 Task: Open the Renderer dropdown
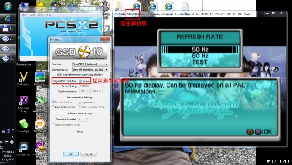click(x=90, y=64)
